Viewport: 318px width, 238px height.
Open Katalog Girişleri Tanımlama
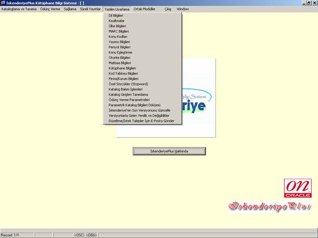pos(142,95)
